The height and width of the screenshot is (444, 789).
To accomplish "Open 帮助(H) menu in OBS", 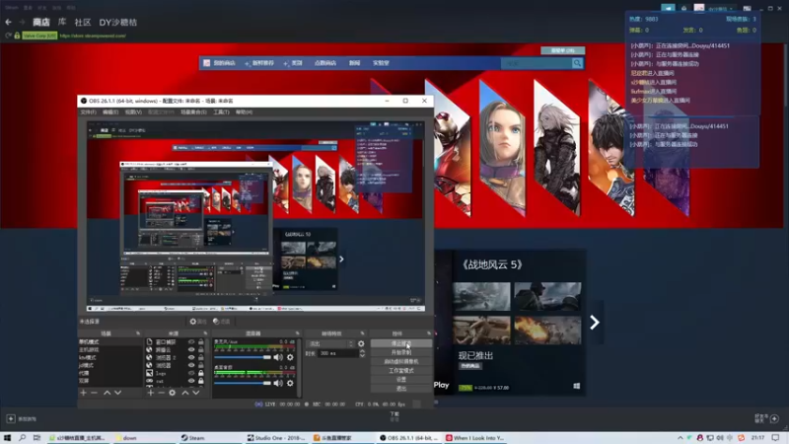I will [244, 111].
